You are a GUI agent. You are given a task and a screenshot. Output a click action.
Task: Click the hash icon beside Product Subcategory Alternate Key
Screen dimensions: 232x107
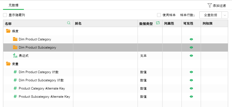tap(15, 97)
